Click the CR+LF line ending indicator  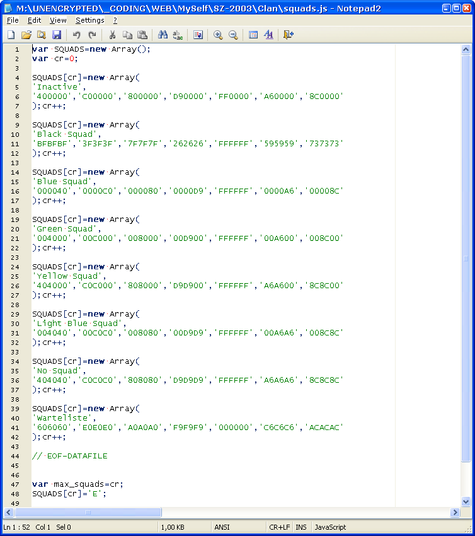point(279,527)
